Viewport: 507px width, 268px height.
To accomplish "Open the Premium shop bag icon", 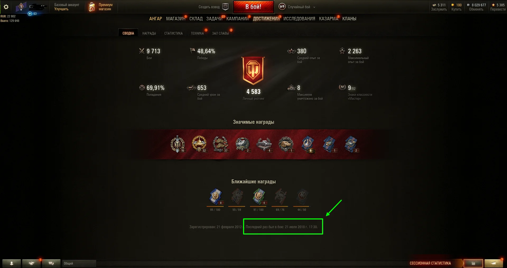I will point(92,7).
